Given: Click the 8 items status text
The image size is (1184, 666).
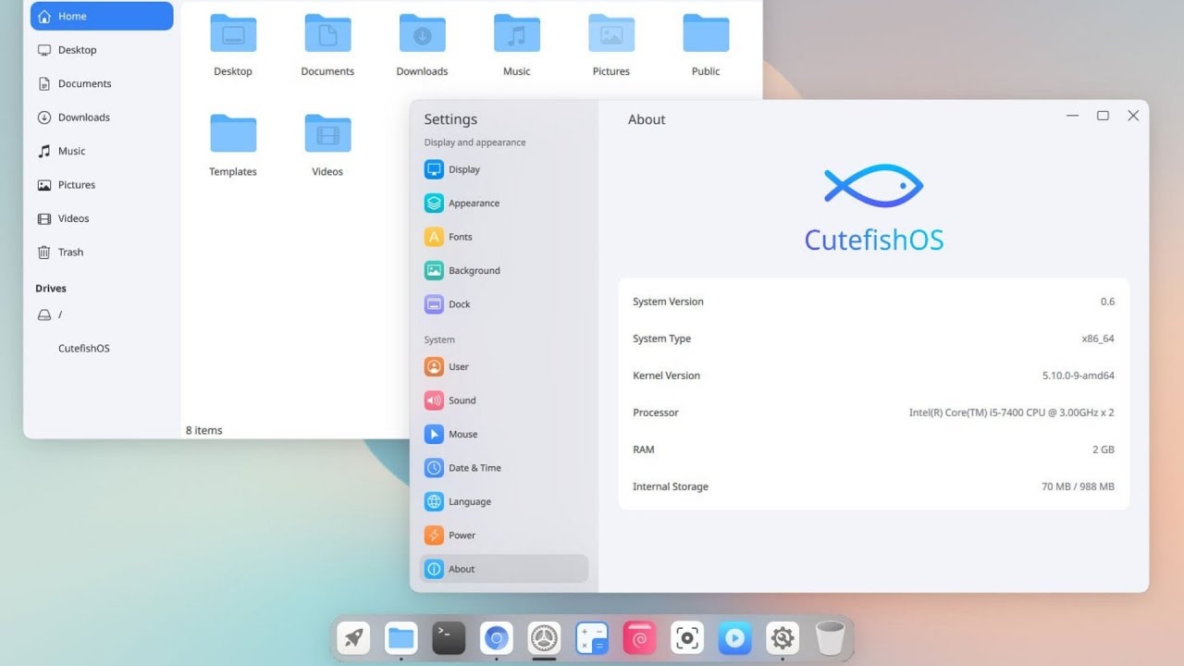Looking at the screenshot, I should pos(204,430).
